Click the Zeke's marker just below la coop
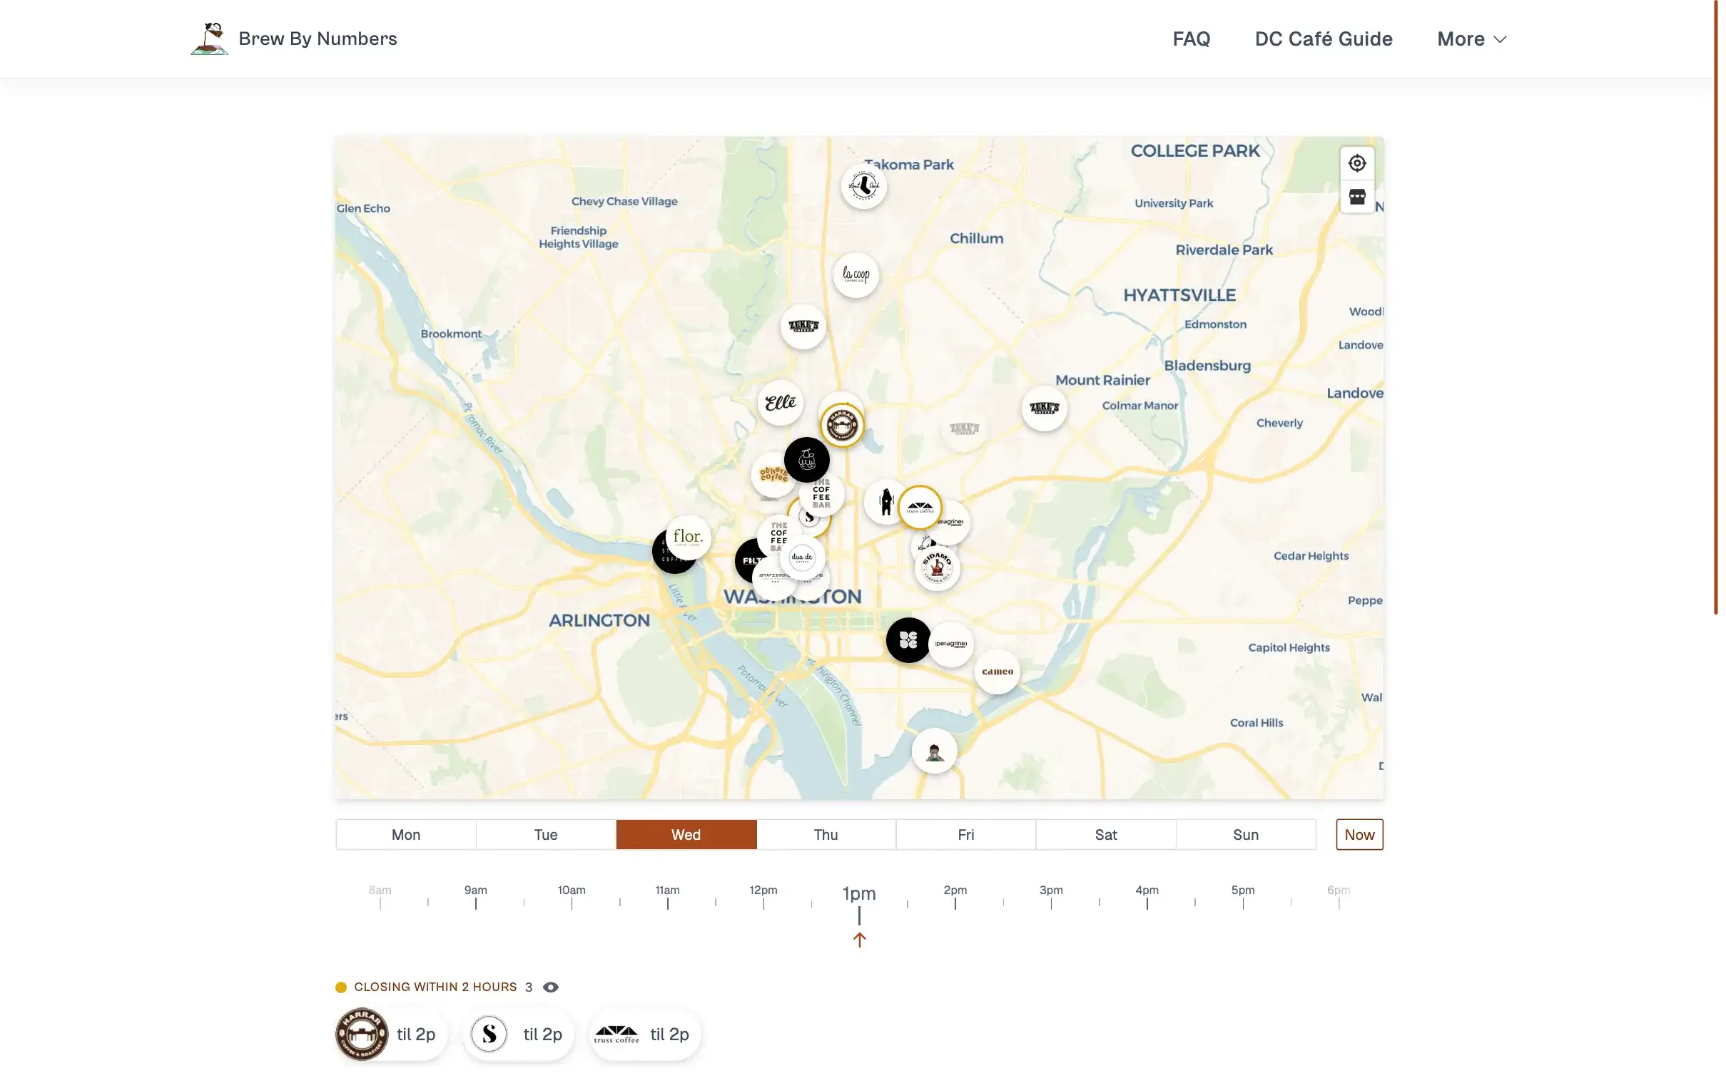Viewport: 1726px width, 1078px height. (x=803, y=327)
